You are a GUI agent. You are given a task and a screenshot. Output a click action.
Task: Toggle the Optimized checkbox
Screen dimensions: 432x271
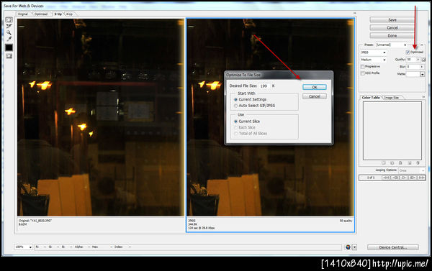(408, 52)
